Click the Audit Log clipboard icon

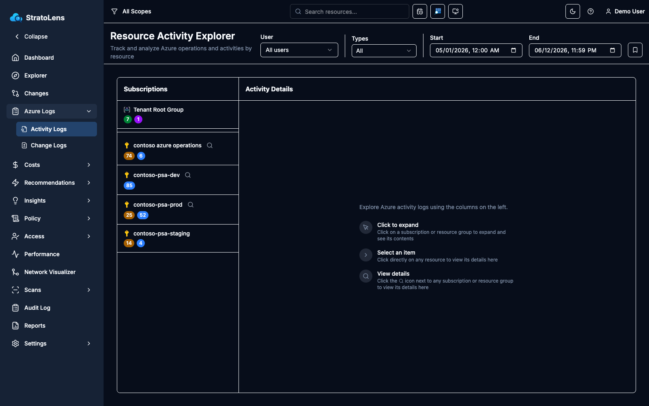tap(15, 308)
